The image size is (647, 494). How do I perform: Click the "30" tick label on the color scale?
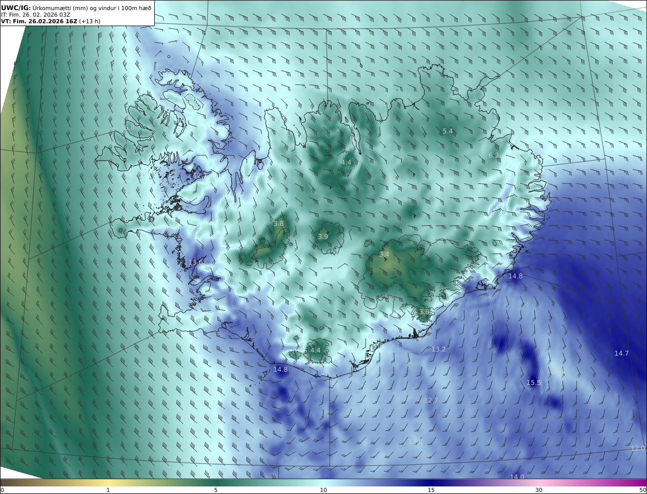coord(539,490)
